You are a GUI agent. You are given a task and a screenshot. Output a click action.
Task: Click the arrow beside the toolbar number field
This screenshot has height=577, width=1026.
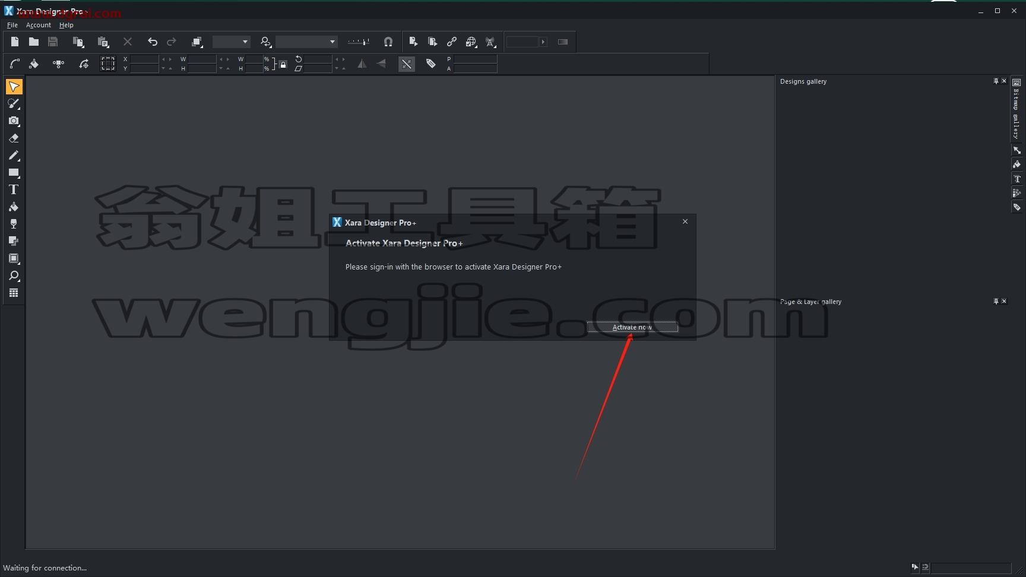pos(543,42)
